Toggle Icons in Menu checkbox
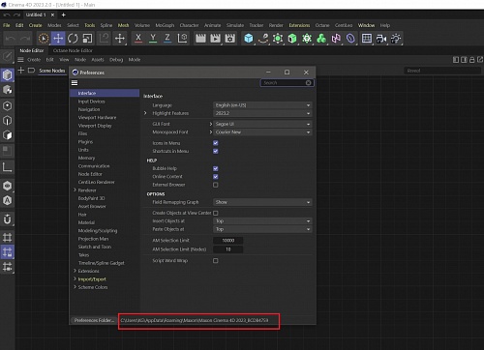This screenshot has width=484, height=350. (x=216, y=143)
